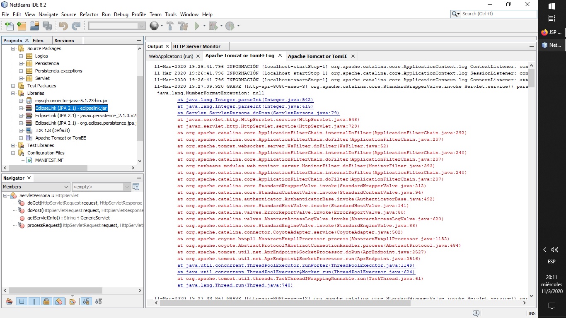566x318 pixels.
Task: Click the notification badge in the status bar
Action: click(x=476, y=313)
